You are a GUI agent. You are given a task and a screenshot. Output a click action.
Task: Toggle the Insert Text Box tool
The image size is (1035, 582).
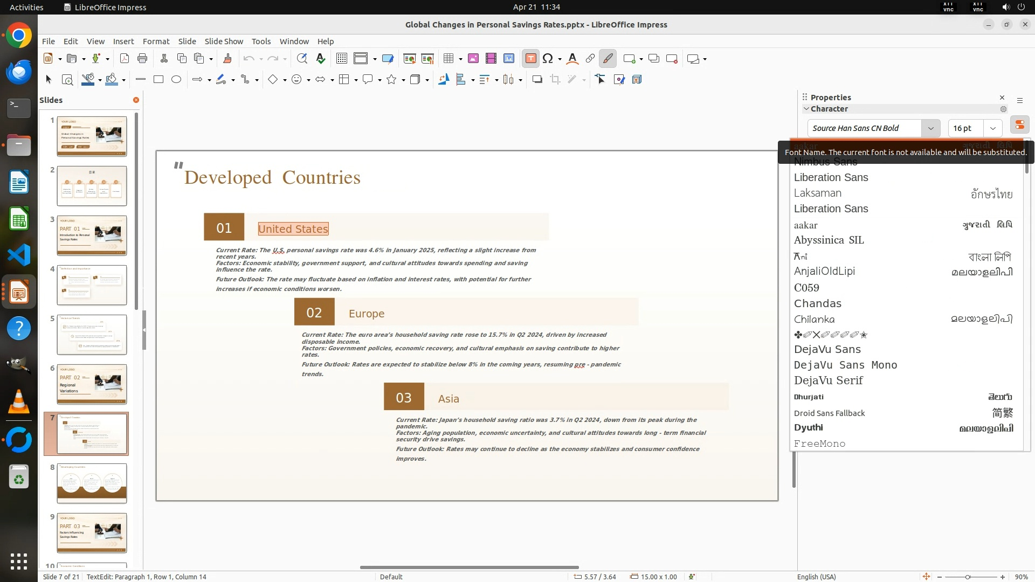pyautogui.click(x=530, y=59)
